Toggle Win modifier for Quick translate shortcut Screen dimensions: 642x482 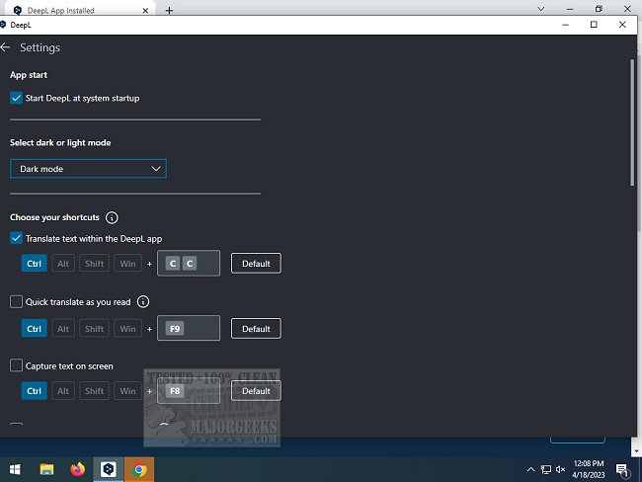pos(127,329)
